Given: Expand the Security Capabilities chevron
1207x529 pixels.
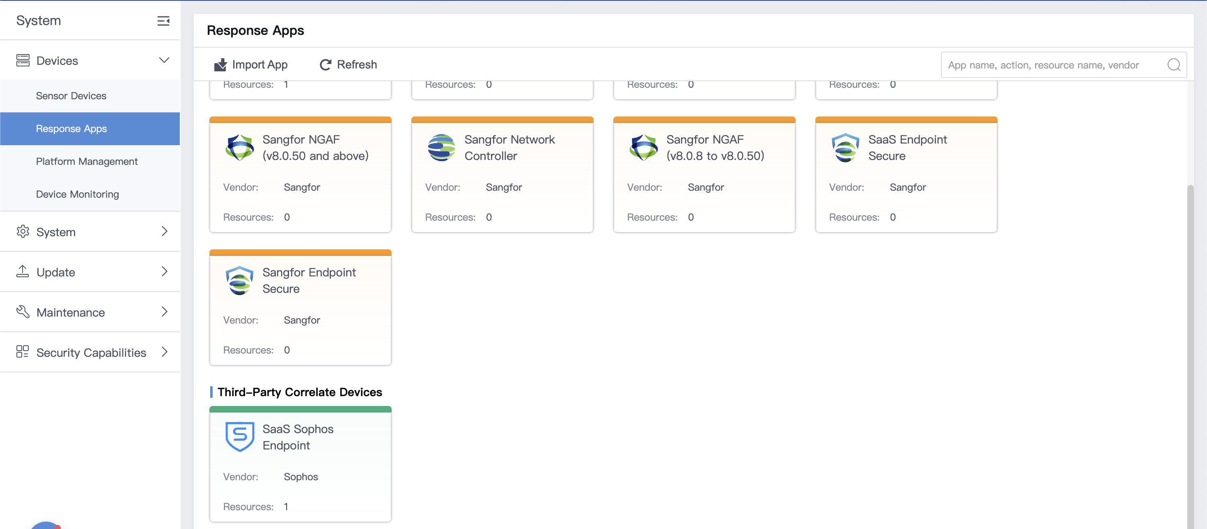Looking at the screenshot, I should pyautogui.click(x=165, y=352).
